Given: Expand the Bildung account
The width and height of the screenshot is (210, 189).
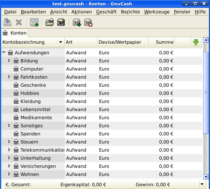Looking at the screenshot, I should (9, 61).
